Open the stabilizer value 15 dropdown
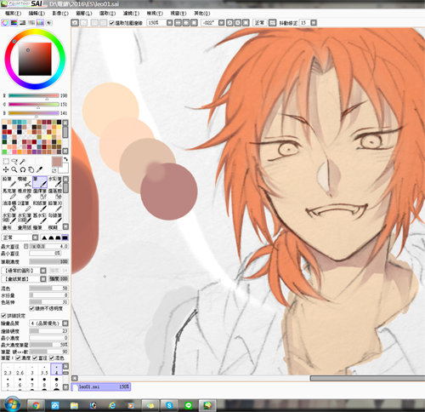This screenshot has width=425, height=412. point(314,23)
